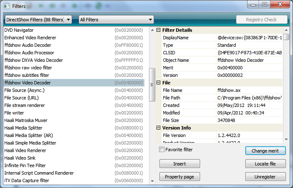Screen dimensions: 293x188
Task: Click the Filters window title icon
Action: click(x=7, y=6)
